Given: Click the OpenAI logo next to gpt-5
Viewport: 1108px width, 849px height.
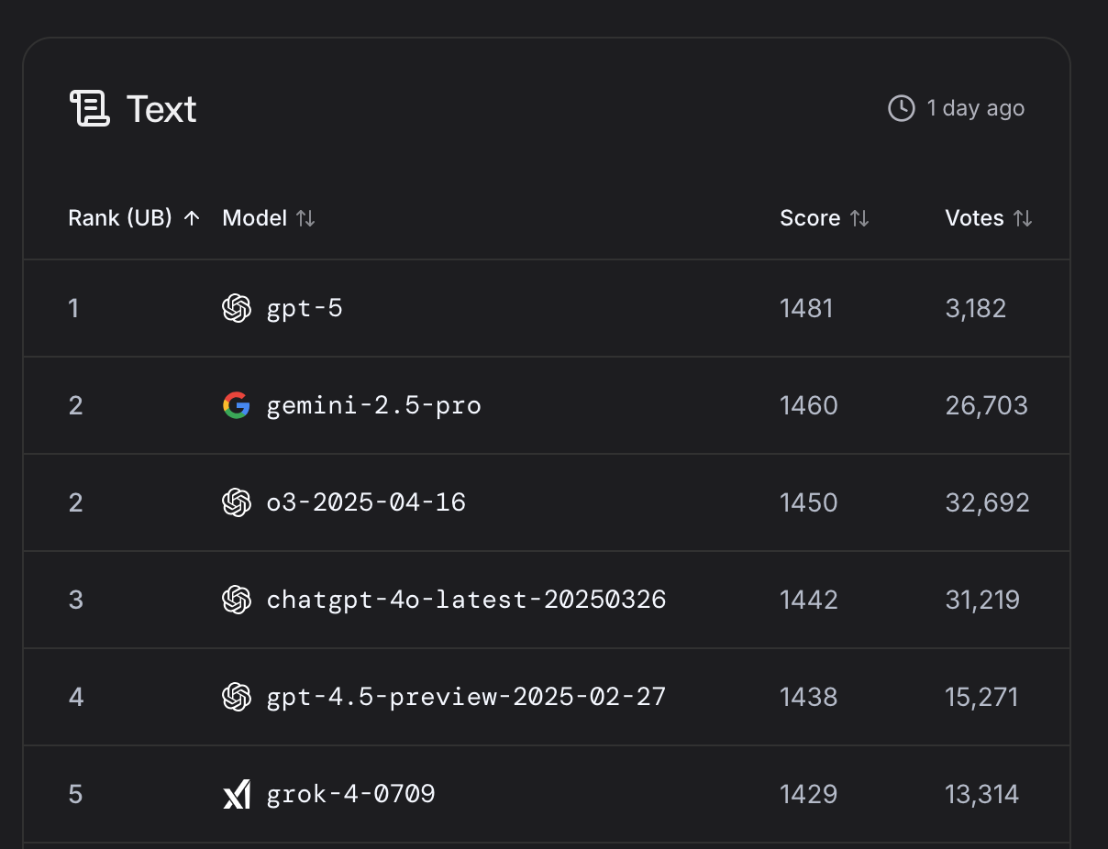Looking at the screenshot, I should (x=237, y=308).
